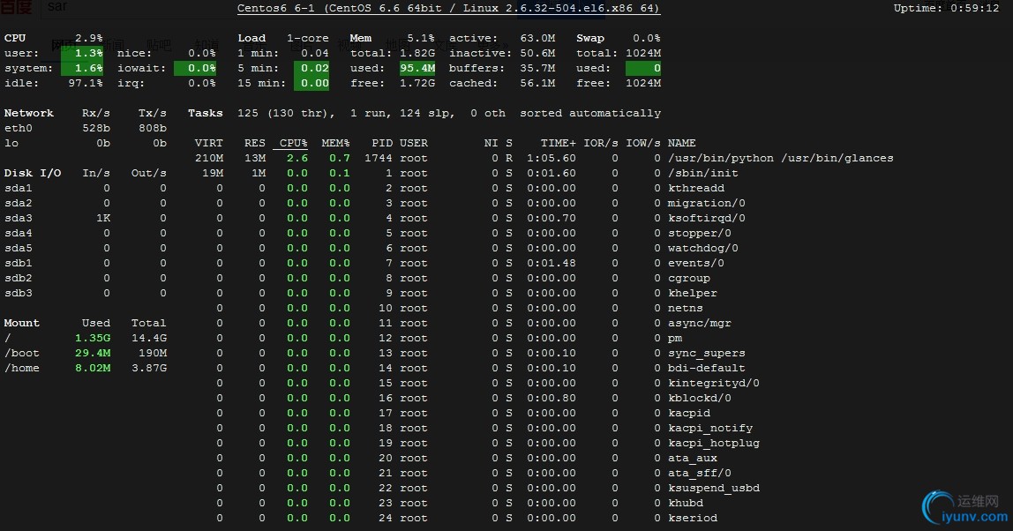
Task: Select the 5 min load 0.02 value
Action: (315, 68)
